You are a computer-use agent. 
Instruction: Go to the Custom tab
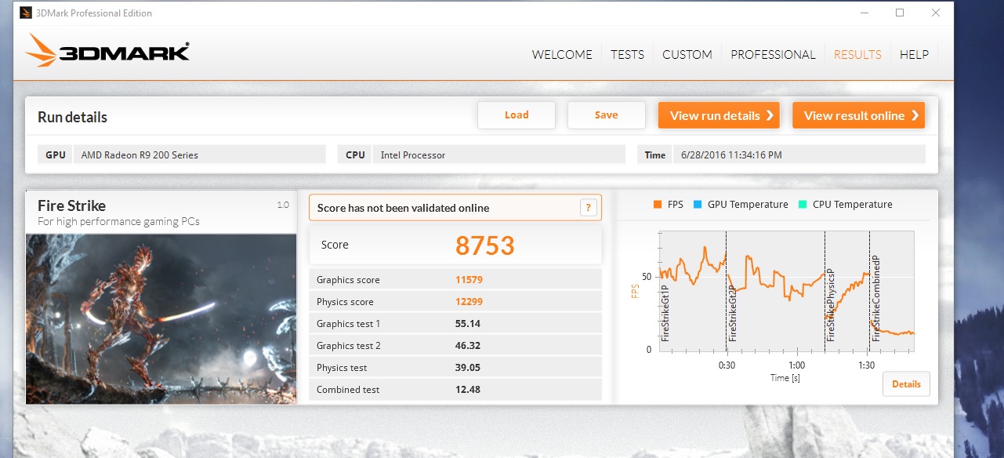(687, 54)
